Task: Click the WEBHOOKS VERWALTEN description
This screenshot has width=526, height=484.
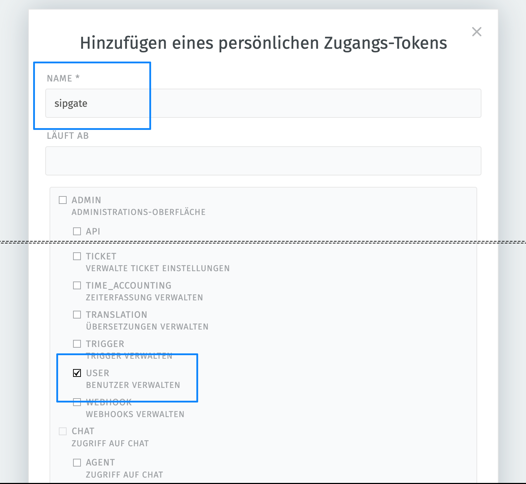Action: tap(135, 414)
